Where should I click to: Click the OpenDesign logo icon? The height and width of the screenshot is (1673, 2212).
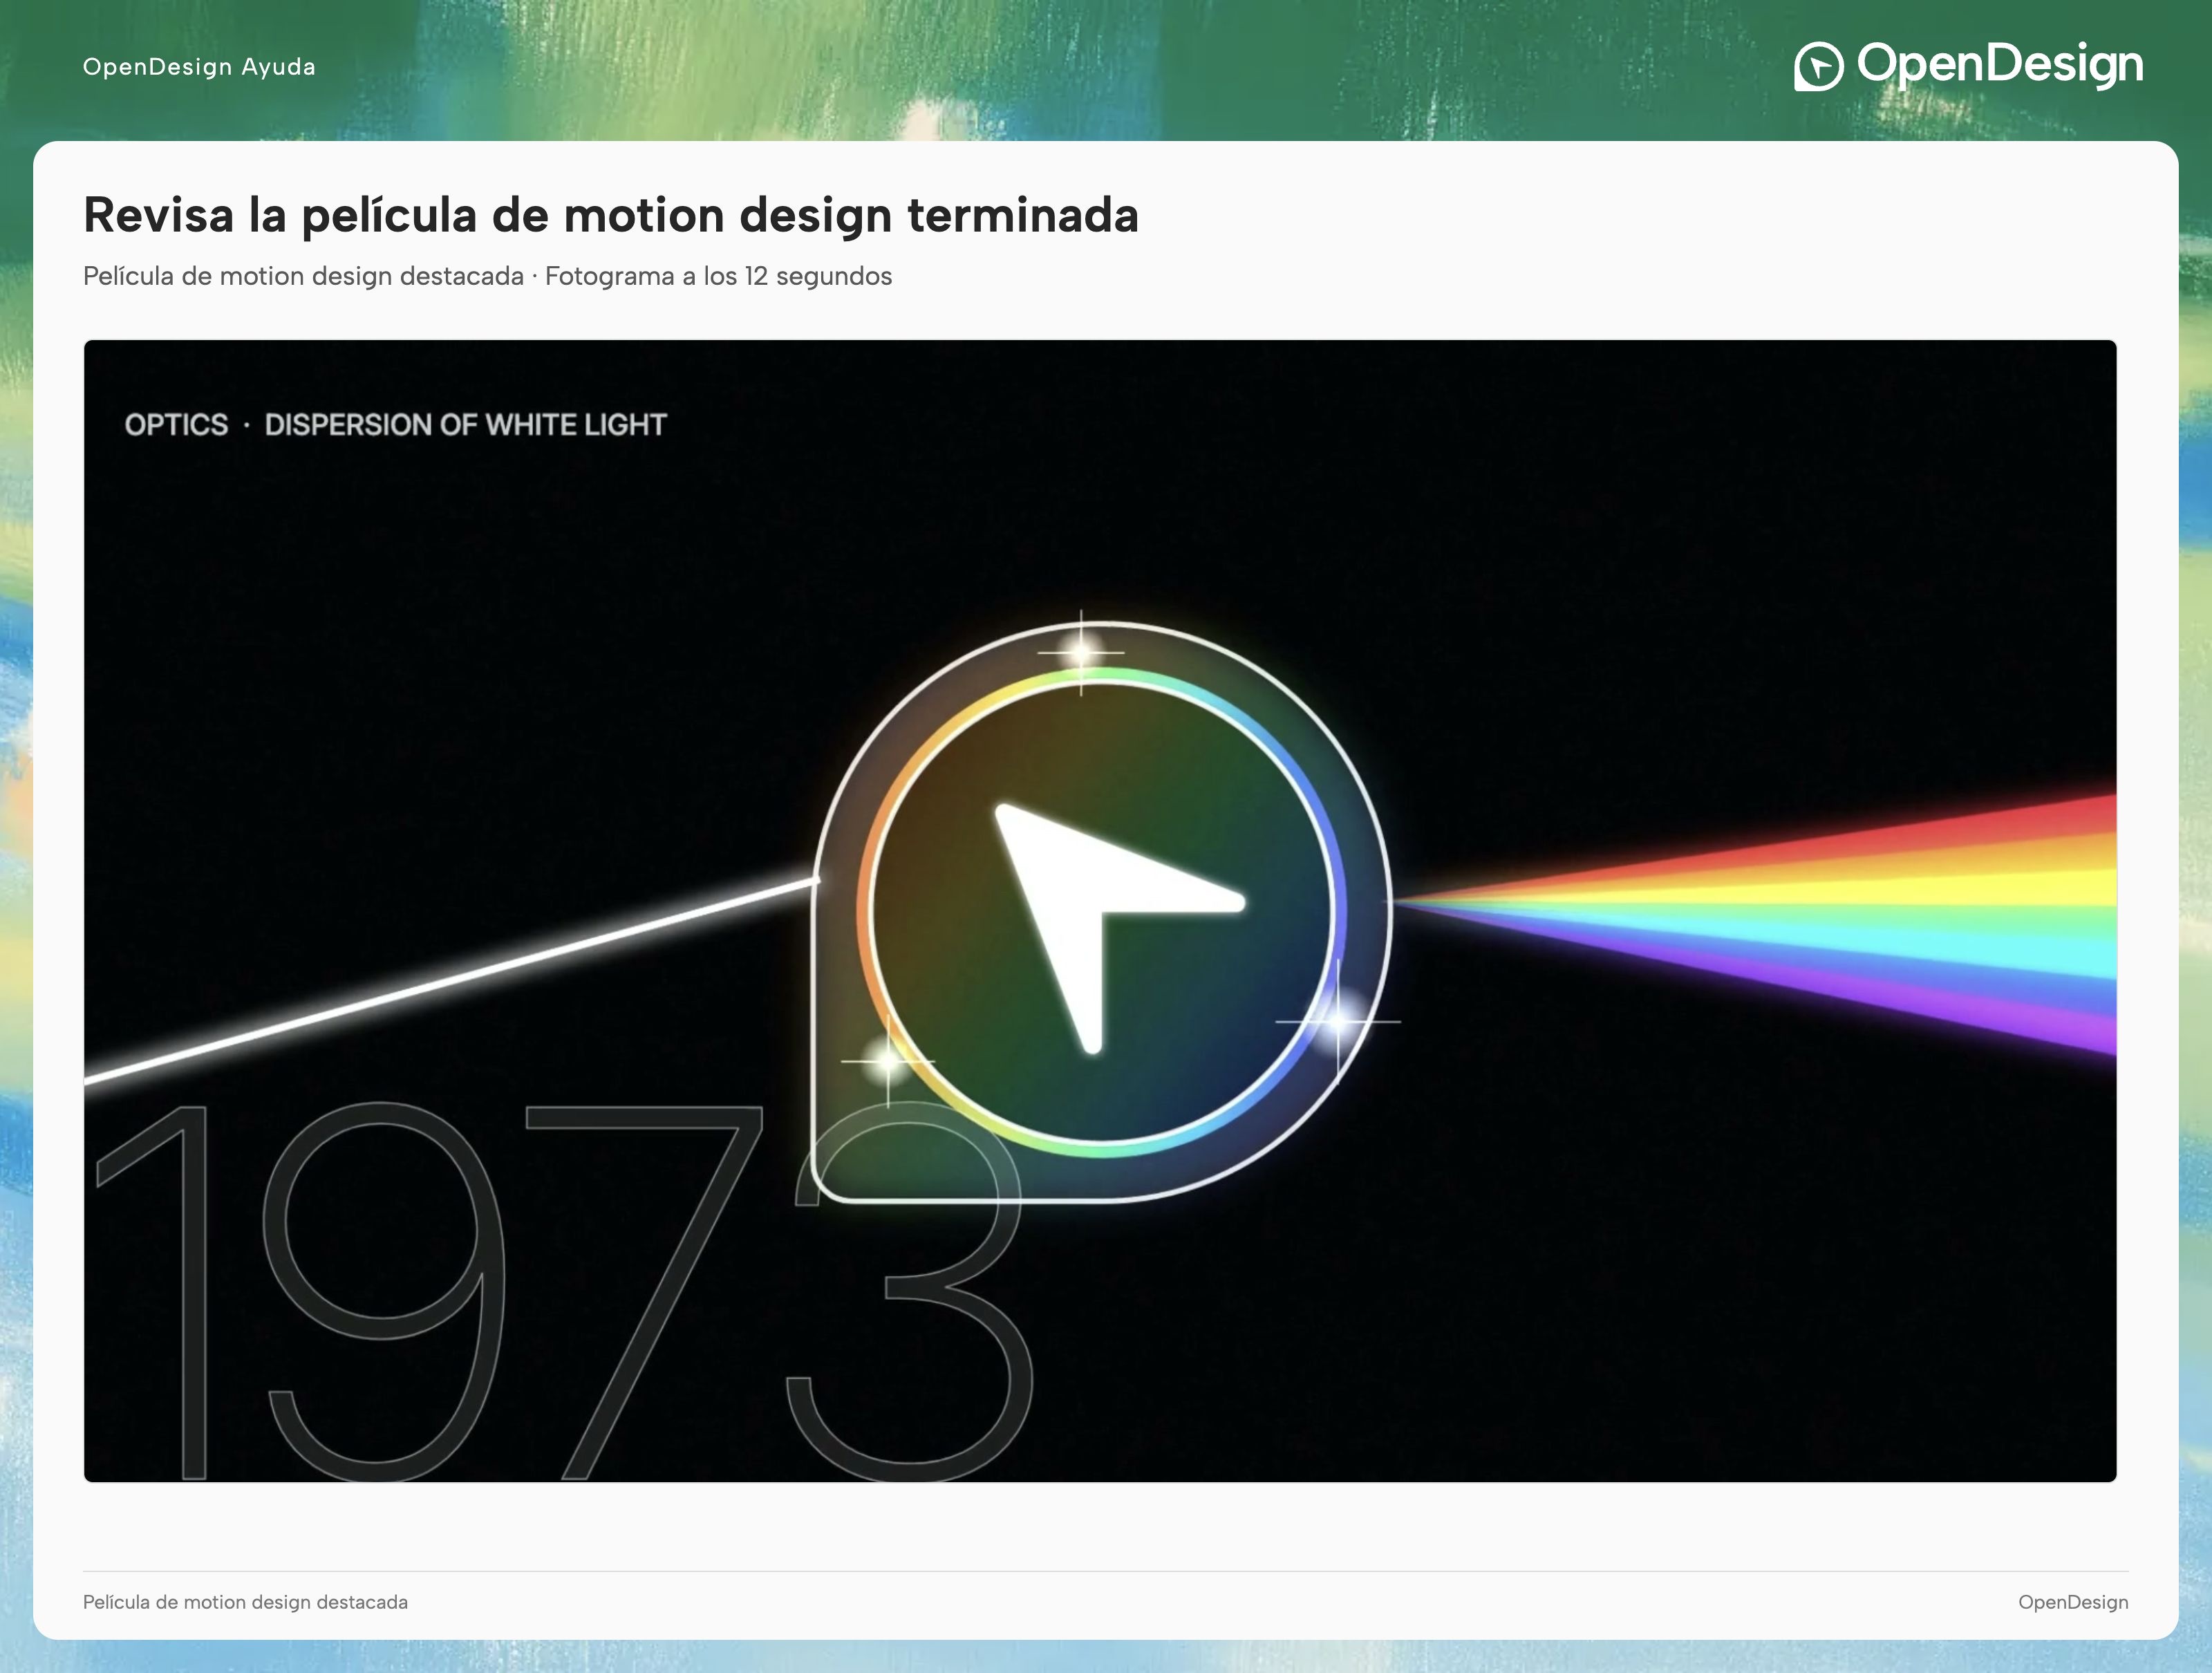tap(1818, 66)
